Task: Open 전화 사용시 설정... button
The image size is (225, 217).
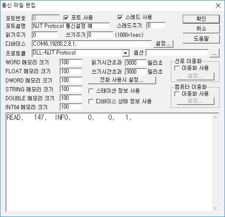Action: point(122,80)
